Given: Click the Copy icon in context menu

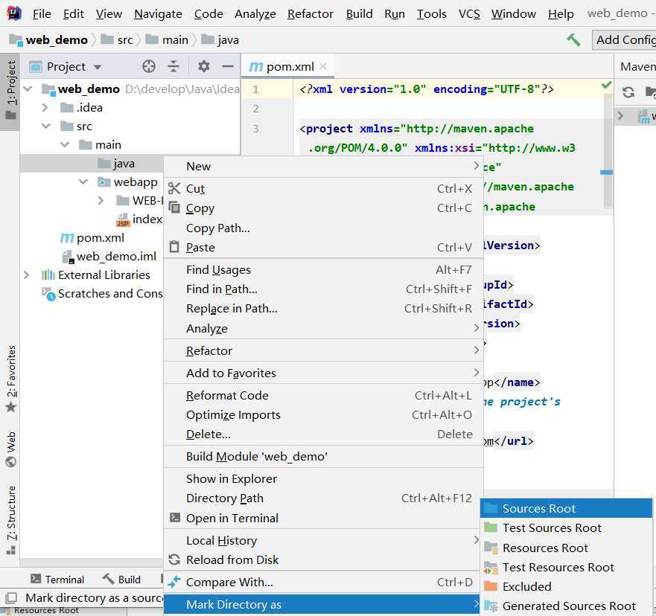Looking at the screenshot, I should coord(174,208).
